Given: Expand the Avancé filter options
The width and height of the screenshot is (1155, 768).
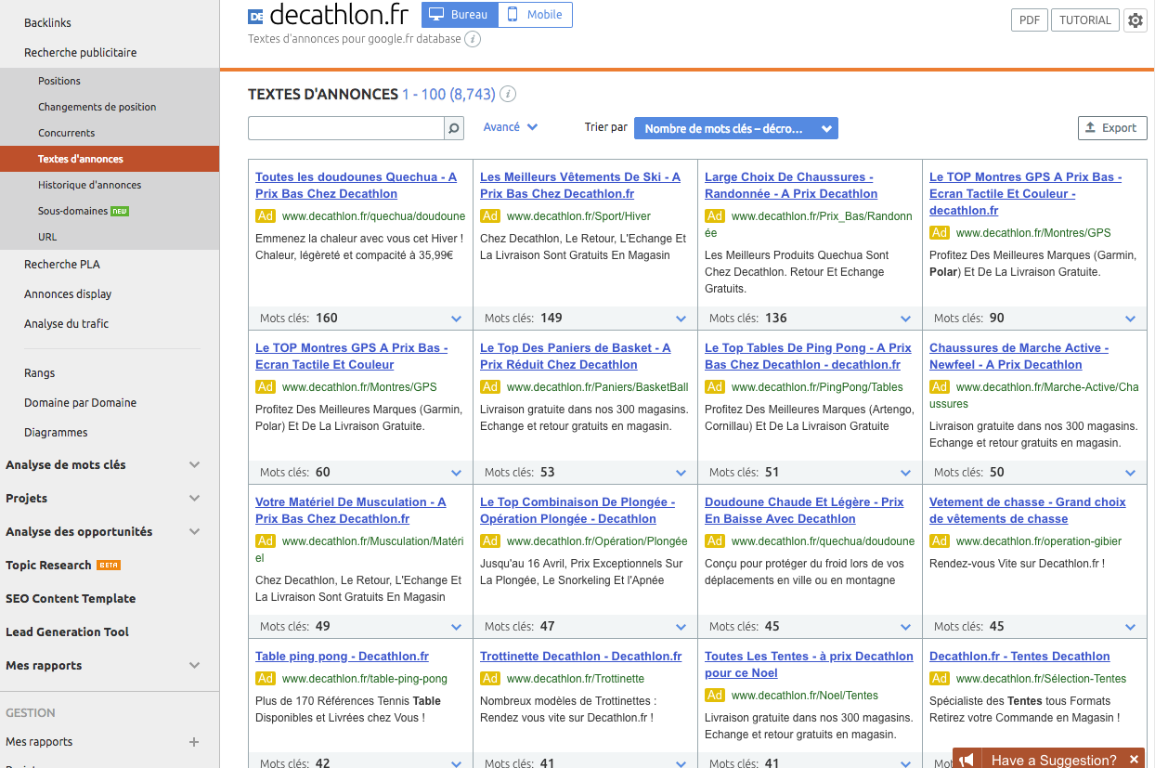Looking at the screenshot, I should pyautogui.click(x=511, y=127).
